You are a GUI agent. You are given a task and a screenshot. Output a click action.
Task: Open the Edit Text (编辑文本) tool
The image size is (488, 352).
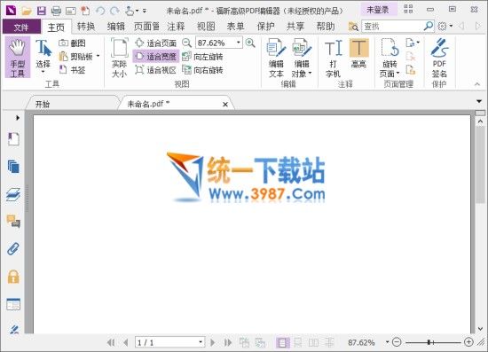point(276,58)
